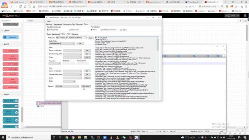Select the onvif device palette node

(x=11, y=51)
